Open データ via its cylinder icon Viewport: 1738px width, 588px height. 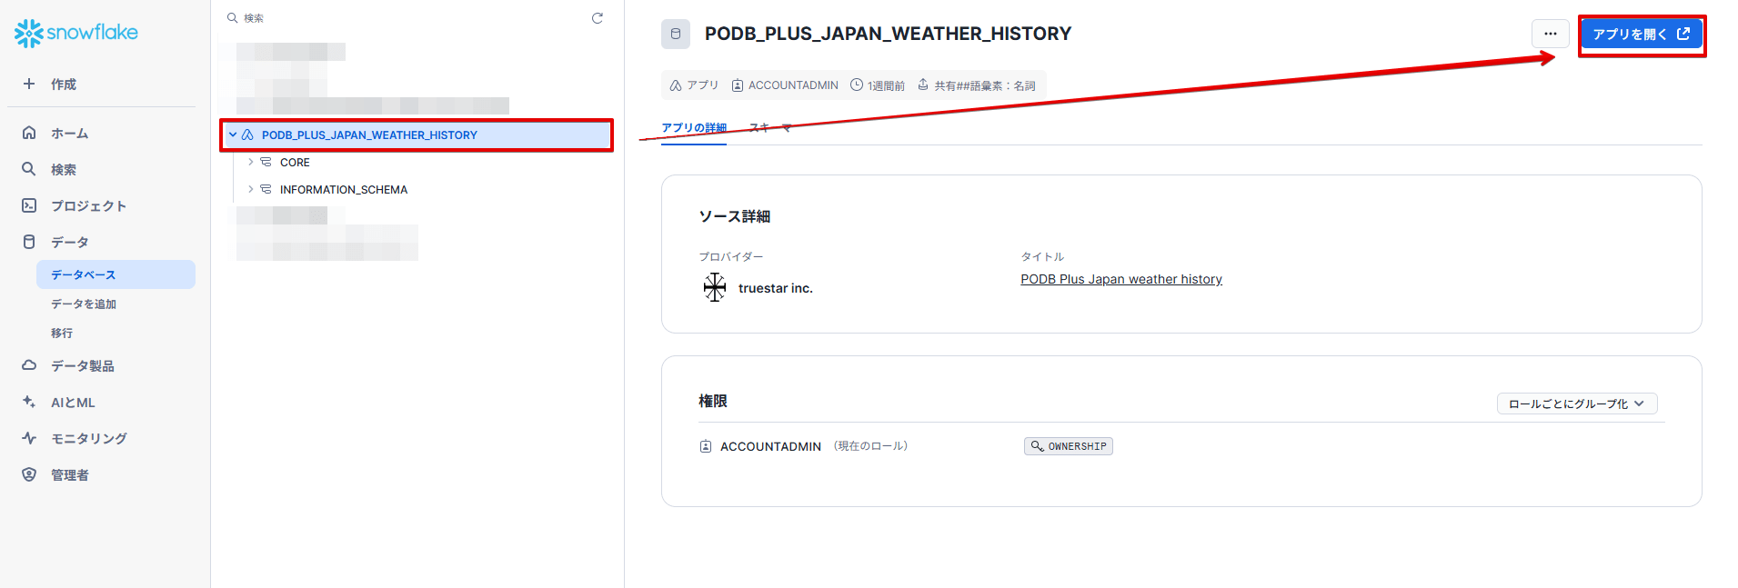click(x=29, y=242)
